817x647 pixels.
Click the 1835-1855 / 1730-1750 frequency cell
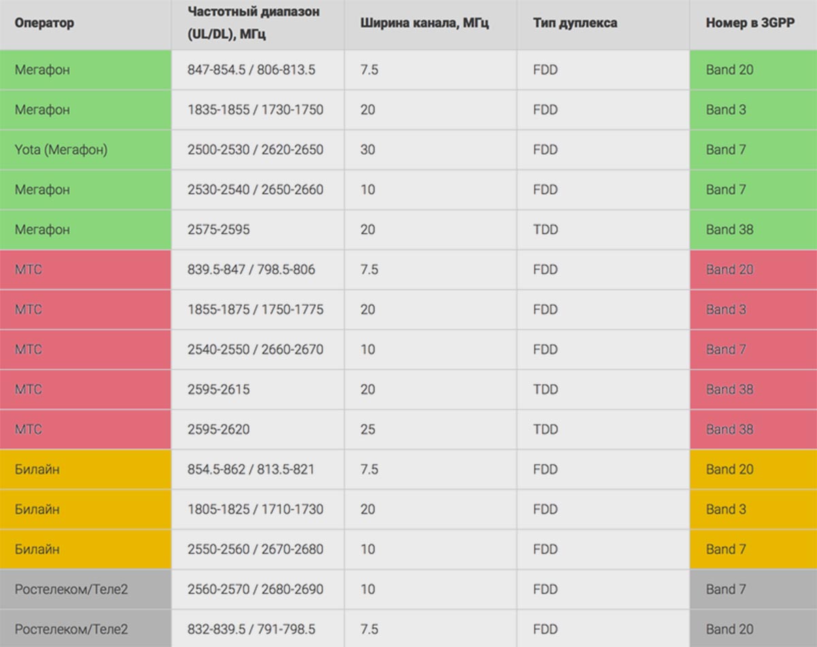(255, 110)
